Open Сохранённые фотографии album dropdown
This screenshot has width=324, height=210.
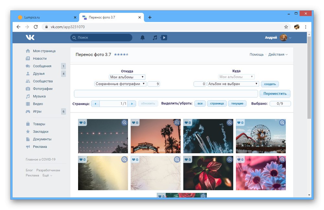pyautogui.click(x=120, y=84)
